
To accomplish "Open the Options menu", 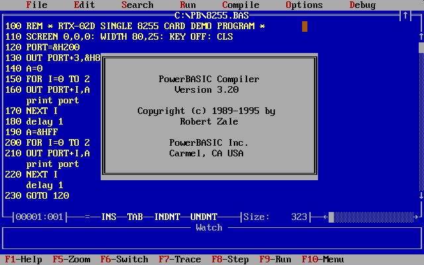I will point(304,5).
